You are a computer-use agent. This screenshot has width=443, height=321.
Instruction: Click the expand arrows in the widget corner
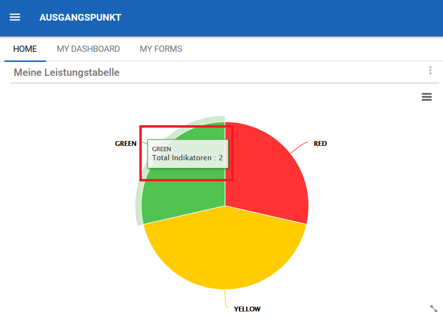click(433, 309)
